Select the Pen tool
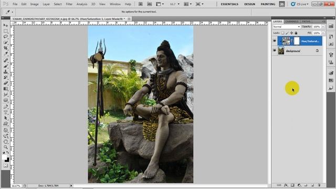This screenshot has width=336, height=189. coord(6,107)
